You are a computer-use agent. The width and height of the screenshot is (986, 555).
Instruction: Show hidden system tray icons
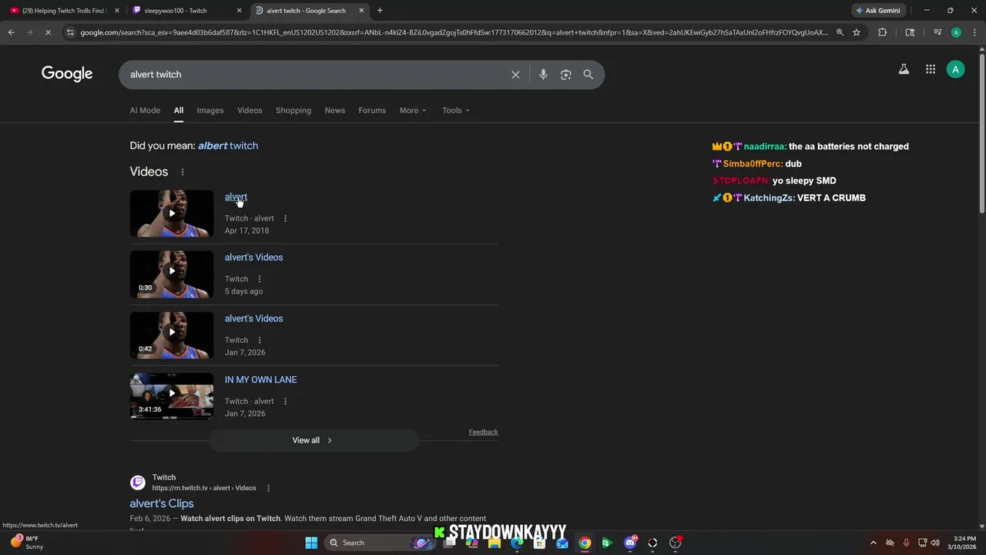(873, 543)
